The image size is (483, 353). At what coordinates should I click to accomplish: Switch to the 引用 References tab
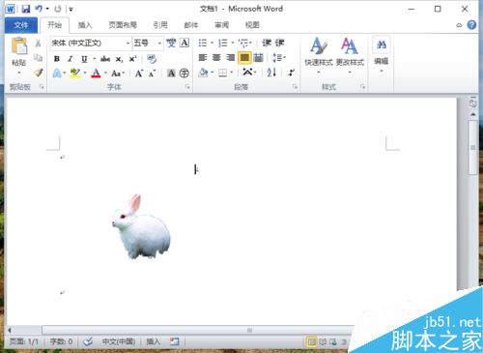(x=160, y=25)
